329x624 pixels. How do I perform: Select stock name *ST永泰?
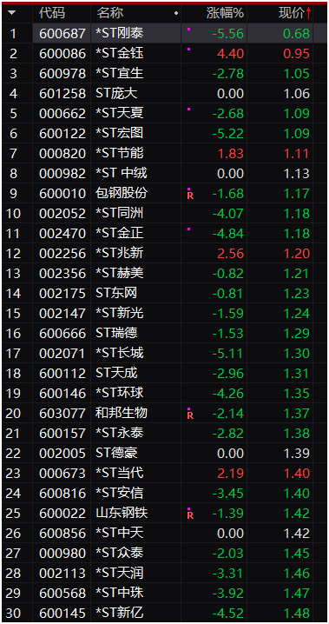click(119, 433)
